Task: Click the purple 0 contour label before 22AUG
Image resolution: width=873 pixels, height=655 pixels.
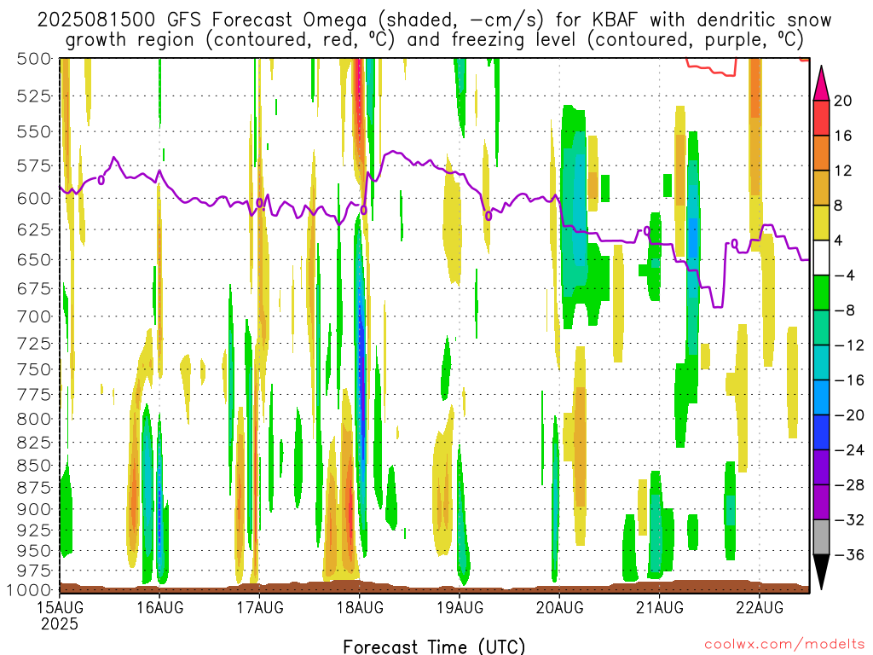Action: pyautogui.click(x=734, y=243)
